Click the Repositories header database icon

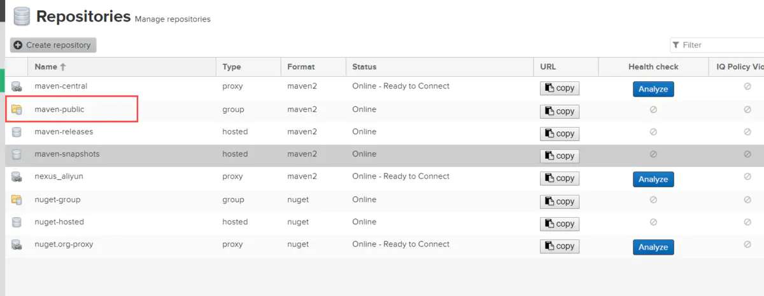point(22,17)
